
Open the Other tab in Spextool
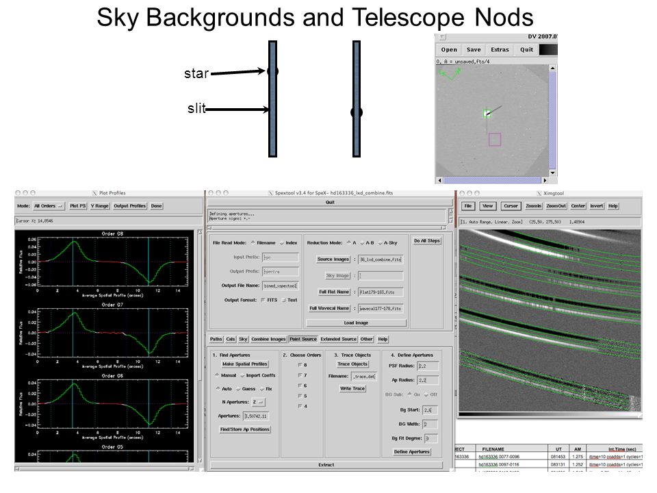(366, 339)
